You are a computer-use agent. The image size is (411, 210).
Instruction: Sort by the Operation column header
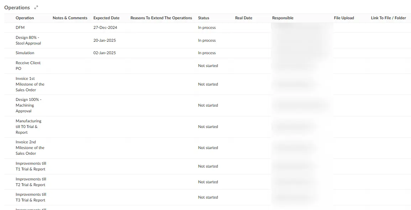[25, 18]
